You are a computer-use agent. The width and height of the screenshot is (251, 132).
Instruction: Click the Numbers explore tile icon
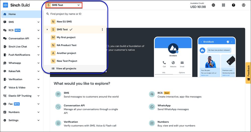(152, 123)
